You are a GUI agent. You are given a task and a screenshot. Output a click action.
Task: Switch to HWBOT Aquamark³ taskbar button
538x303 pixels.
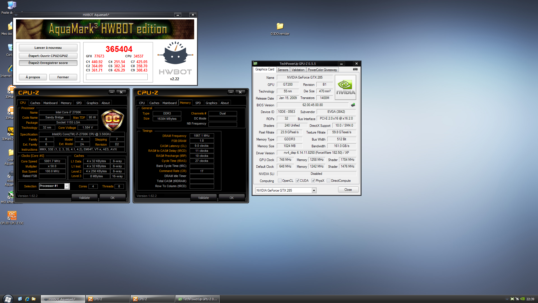click(x=63, y=299)
